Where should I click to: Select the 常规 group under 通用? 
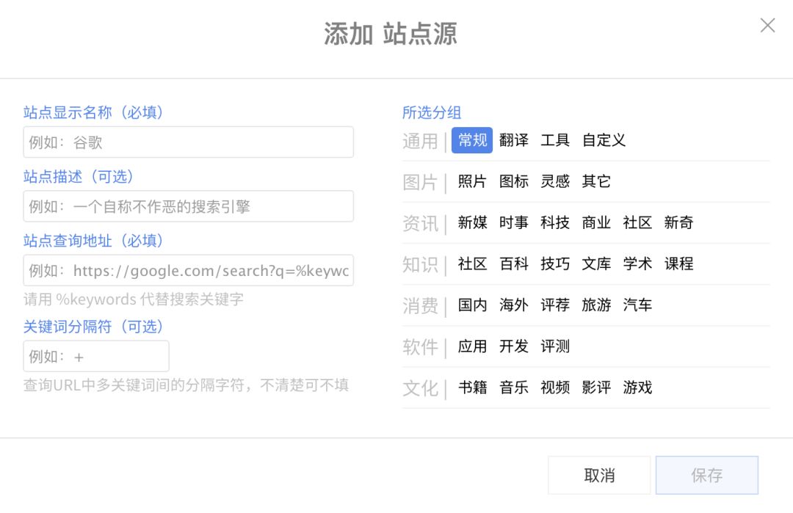click(472, 140)
